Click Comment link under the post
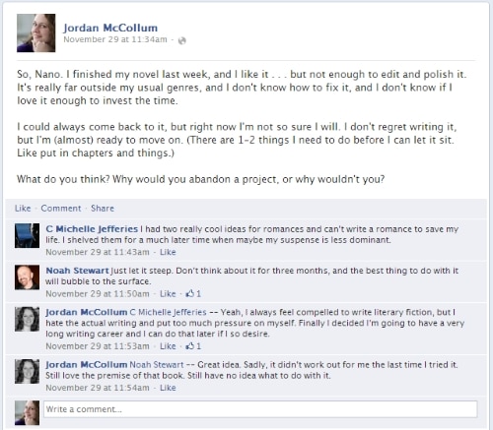The height and width of the screenshot is (430, 493). [x=61, y=209]
